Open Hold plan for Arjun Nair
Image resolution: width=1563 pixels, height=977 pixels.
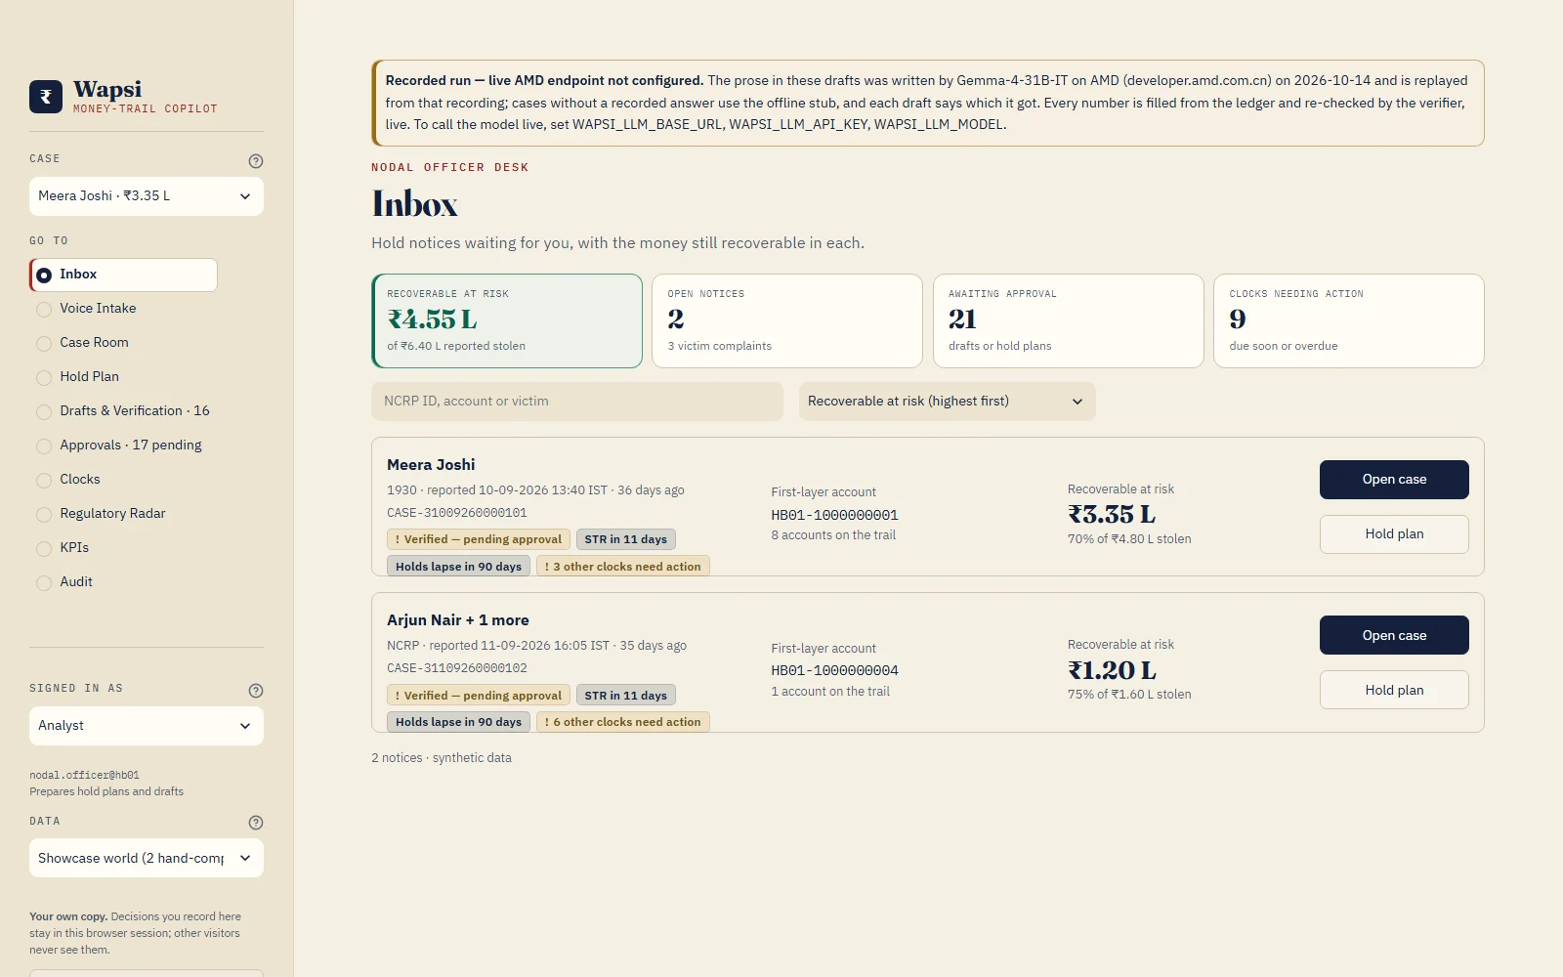[1394, 690]
